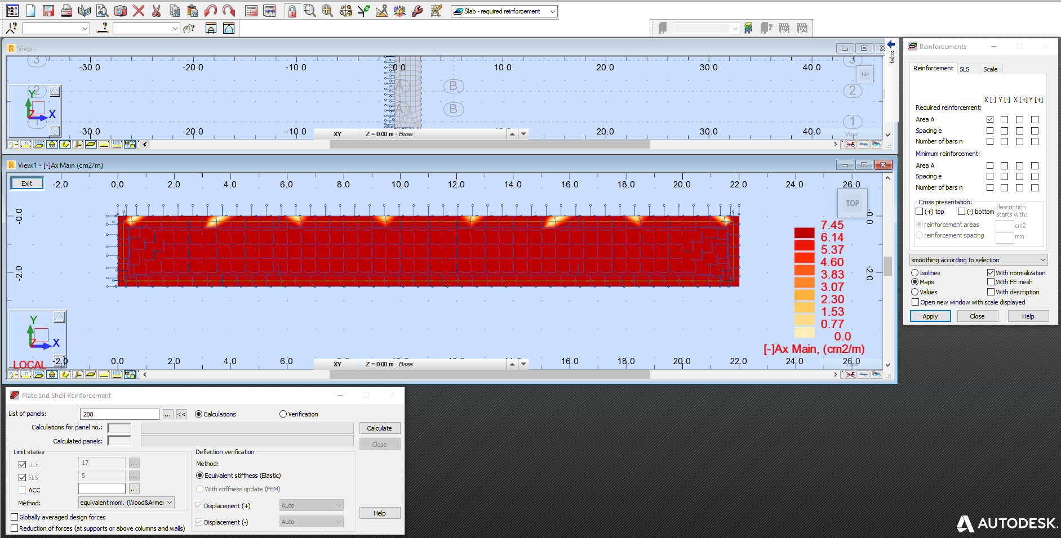1061x538 pixels.
Task: Click View:1 horizontal scrollbar thumb
Action: pos(490,374)
